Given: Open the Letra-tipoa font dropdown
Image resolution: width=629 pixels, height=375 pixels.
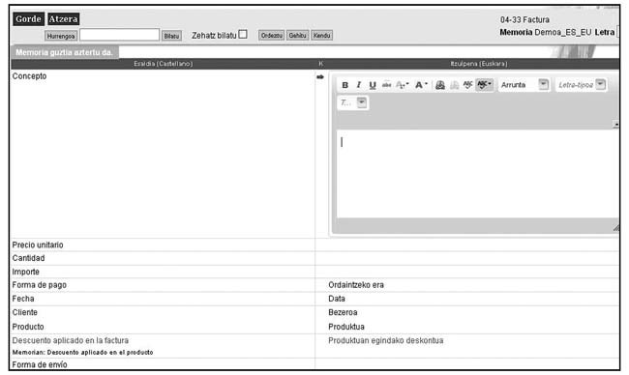Looking at the screenshot, I should (x=581, y=85).
